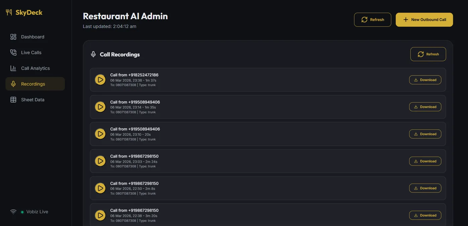The height and width of the screenshot is (226, 468).
Task: Download the 22:50 call recording
Action: (425, 188)
